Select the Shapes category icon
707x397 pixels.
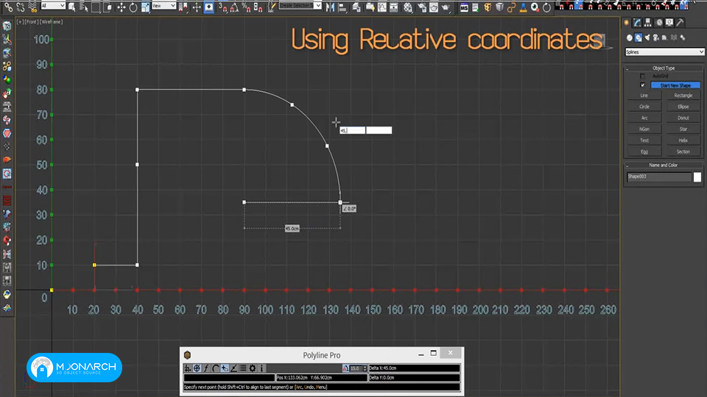[638, 37]
